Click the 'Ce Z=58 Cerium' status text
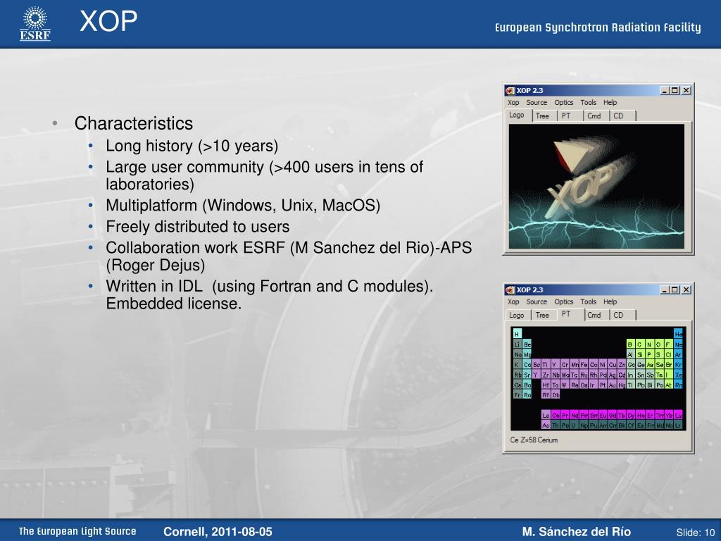This screenshot has width=721, height=541. pos(534,440)
